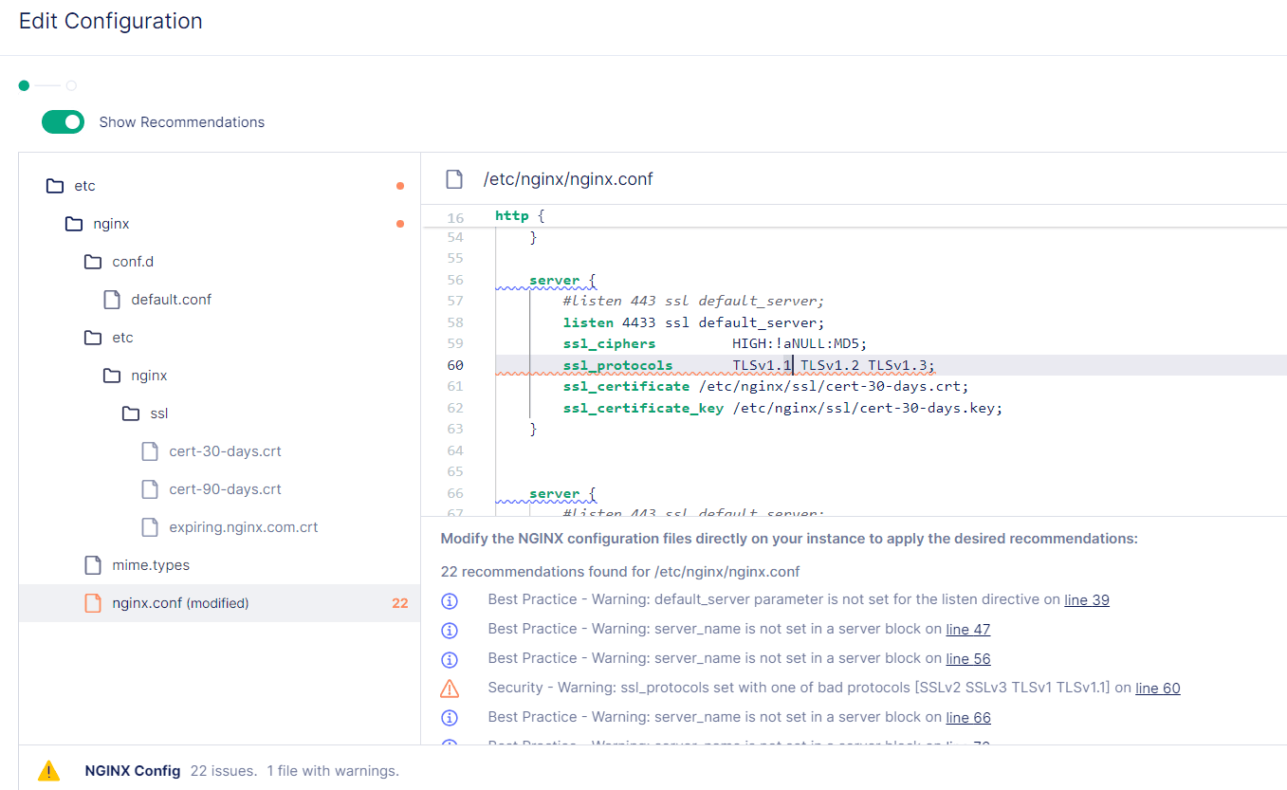Click the file icon beside /etc/nginx/nginx.conf header
1287x790 pixels.
(454, 179)
